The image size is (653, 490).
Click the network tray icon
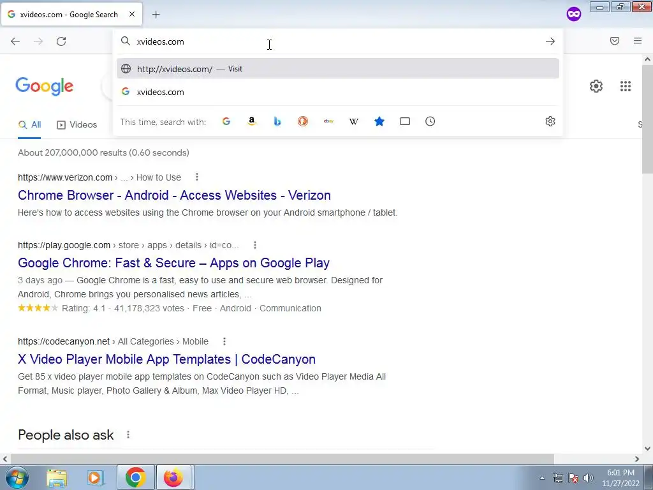pyautogui.click(x=557, y=478)
